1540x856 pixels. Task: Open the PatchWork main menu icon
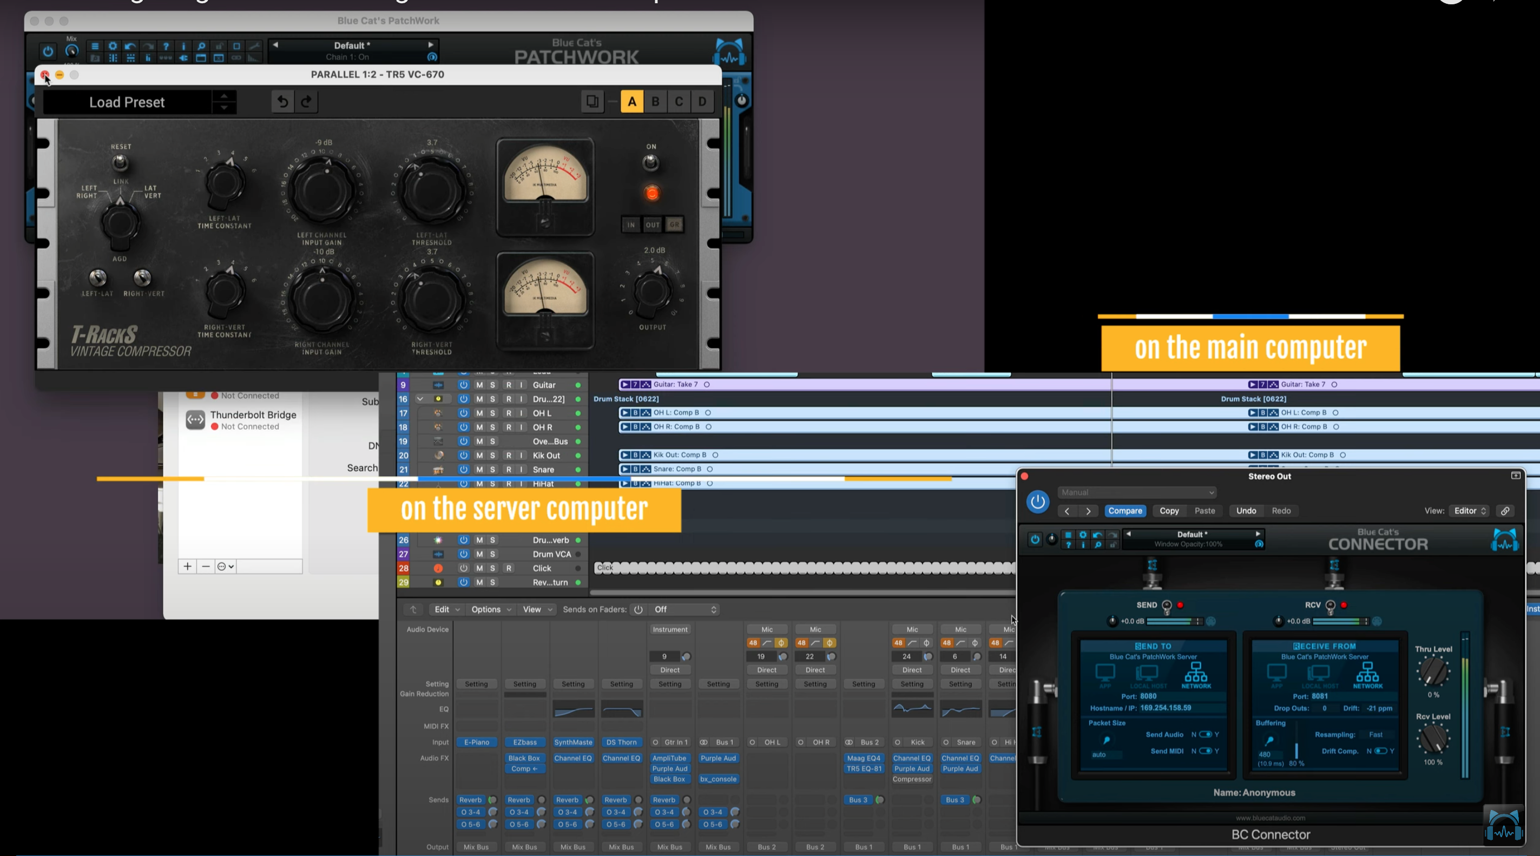[x=95, y=46]
